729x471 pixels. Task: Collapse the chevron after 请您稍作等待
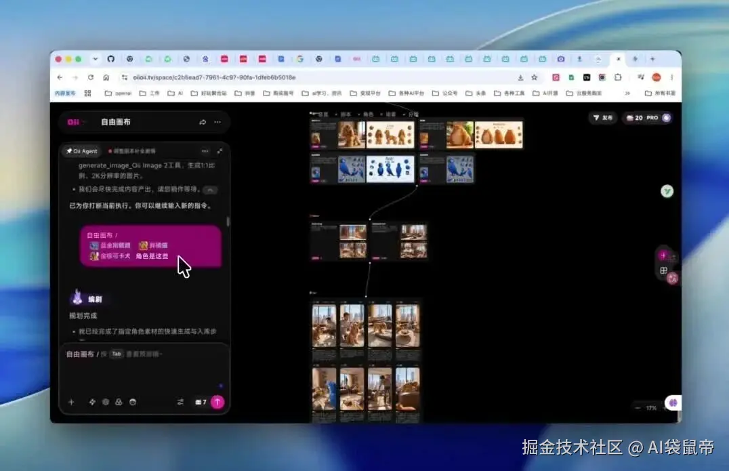[210, 190]
